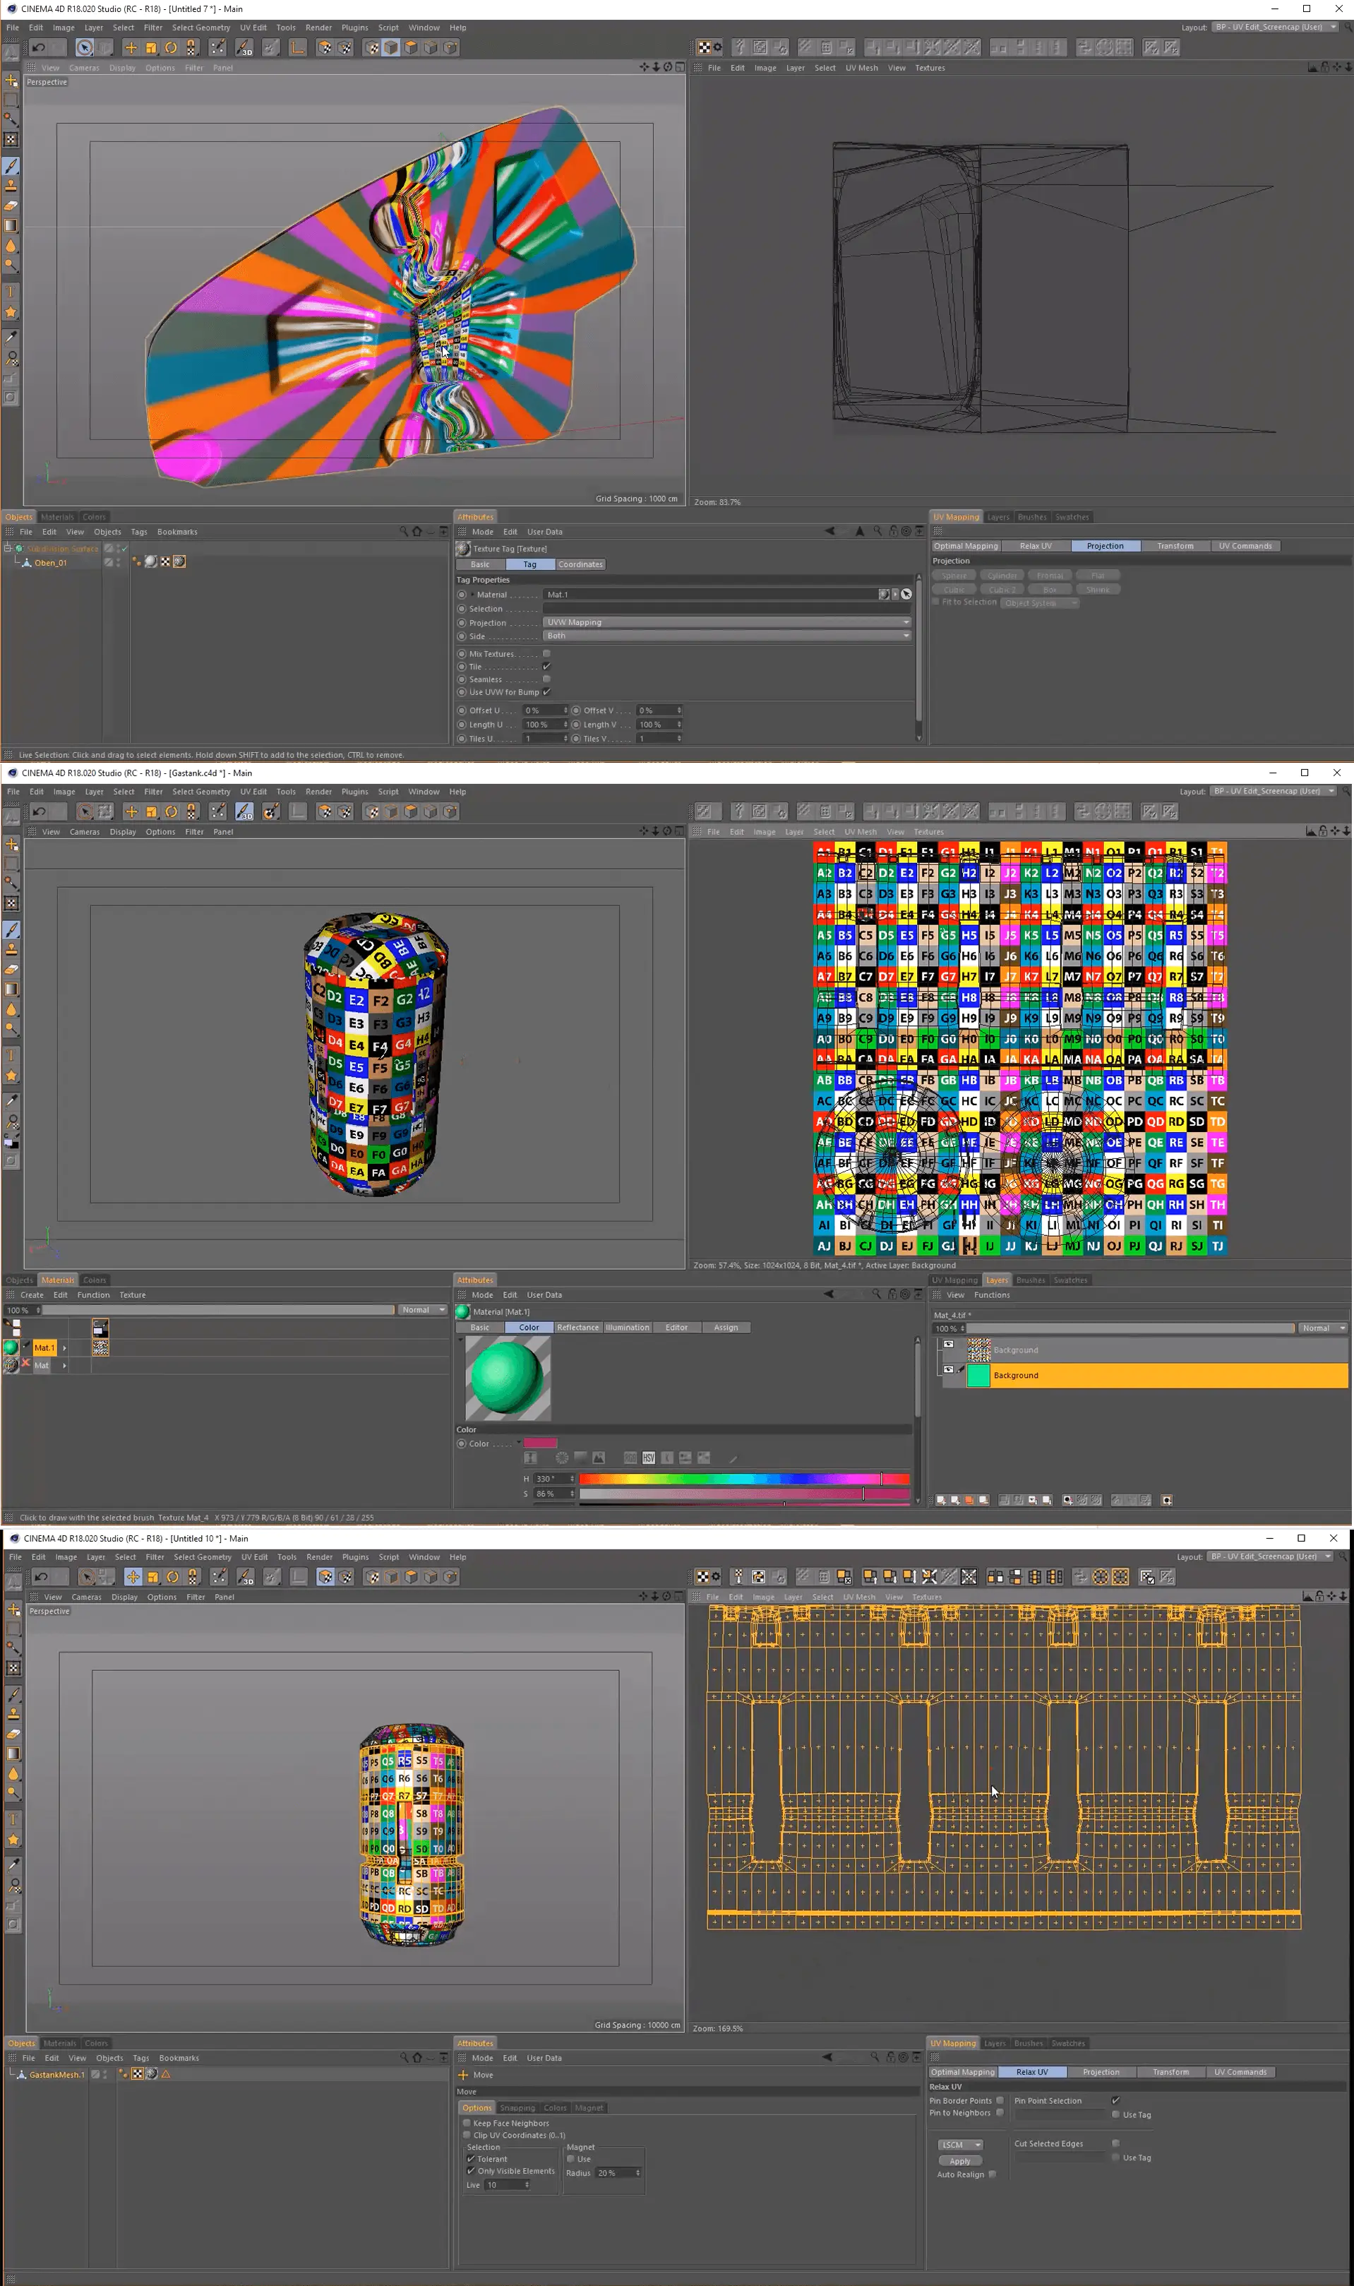Click Apply button in Relax UV panel
1354x2286 pixels.
click(x=960, y=2161)
